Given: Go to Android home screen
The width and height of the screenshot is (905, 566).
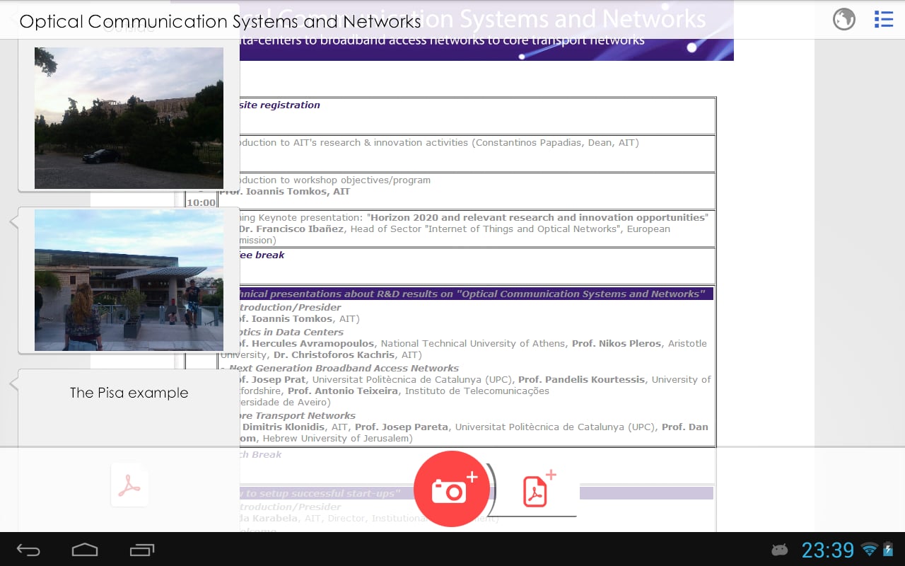Looking at the screenshot, I should (x=85, y=550).
